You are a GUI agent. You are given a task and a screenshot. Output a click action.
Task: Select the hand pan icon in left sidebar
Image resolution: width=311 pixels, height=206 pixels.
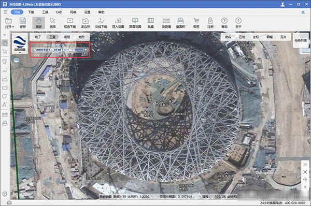[5, 43]
